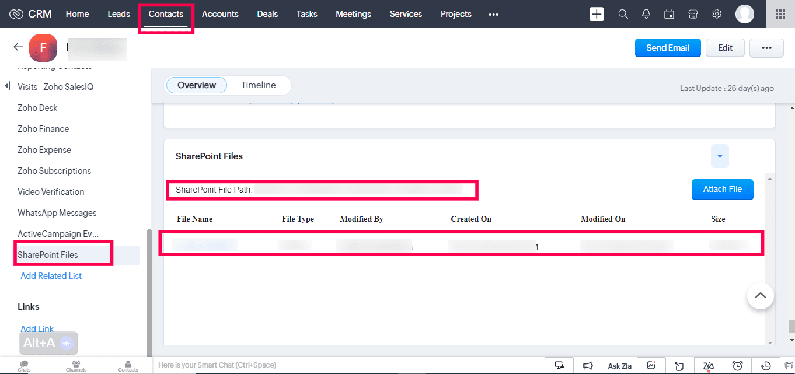Click Ask Zia in bottom bar
This screenshot has height=374, width=795.
coord(619,366)
